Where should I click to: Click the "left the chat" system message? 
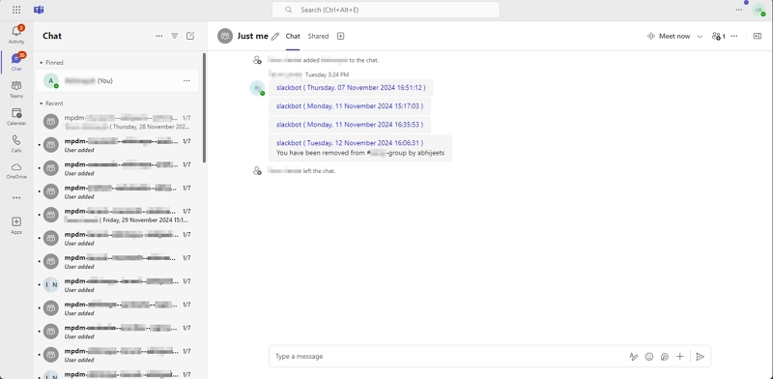(x=301, y=171)
